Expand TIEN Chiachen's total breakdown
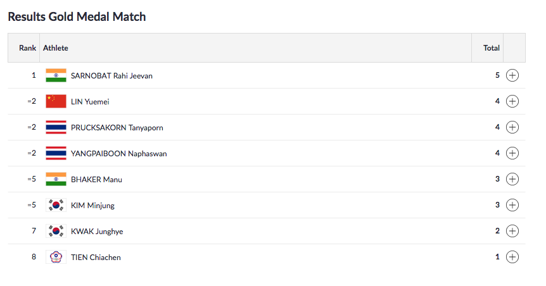Viewport: 546px width, 286px height. (x=512, y=257)
